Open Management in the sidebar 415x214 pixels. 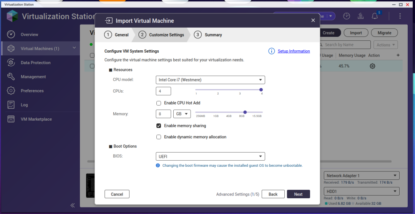33,77
